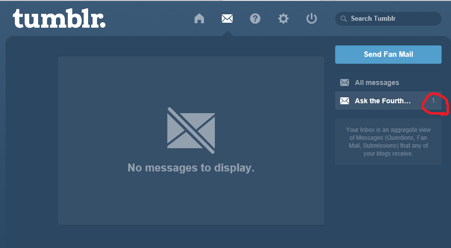Click the small pointer arrow under Inbox icon
Image resolution: width=451 pixels, height=248 pixels.
pyautogui.click(x=227, y=34)
